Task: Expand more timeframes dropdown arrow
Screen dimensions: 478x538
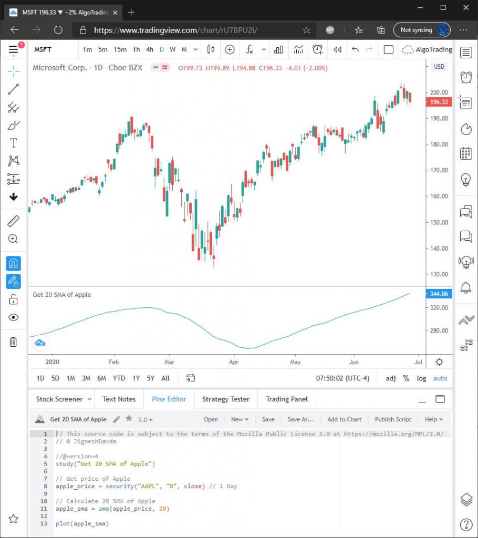Action: click(x=195, y=50)
